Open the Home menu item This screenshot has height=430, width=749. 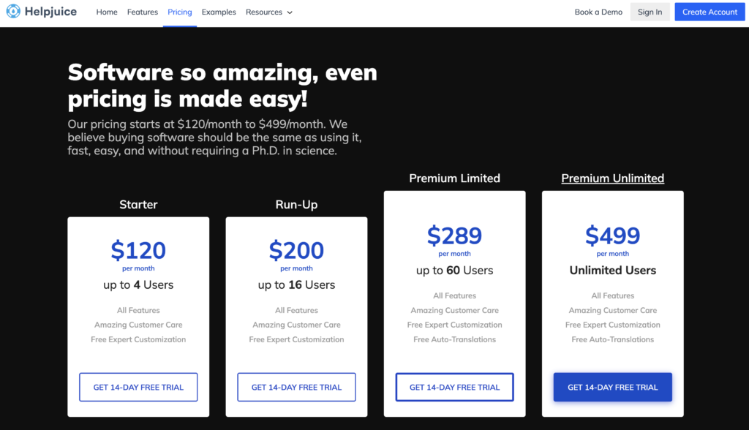tap(107, 12)
